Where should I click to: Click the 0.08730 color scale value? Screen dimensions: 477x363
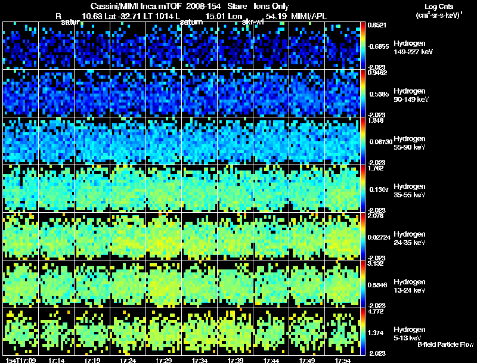point(380,142)
